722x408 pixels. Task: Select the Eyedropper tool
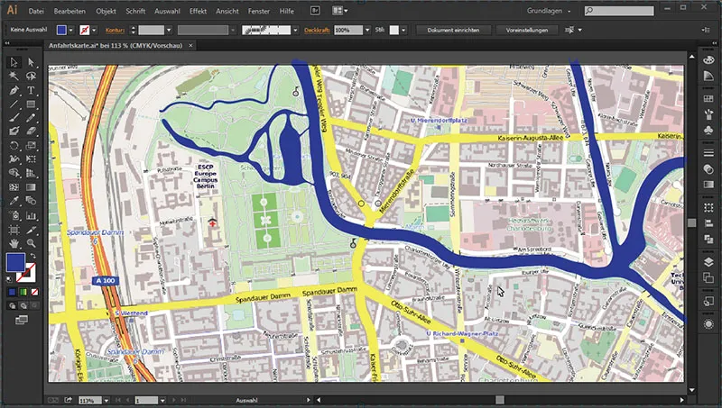(14, 201)
